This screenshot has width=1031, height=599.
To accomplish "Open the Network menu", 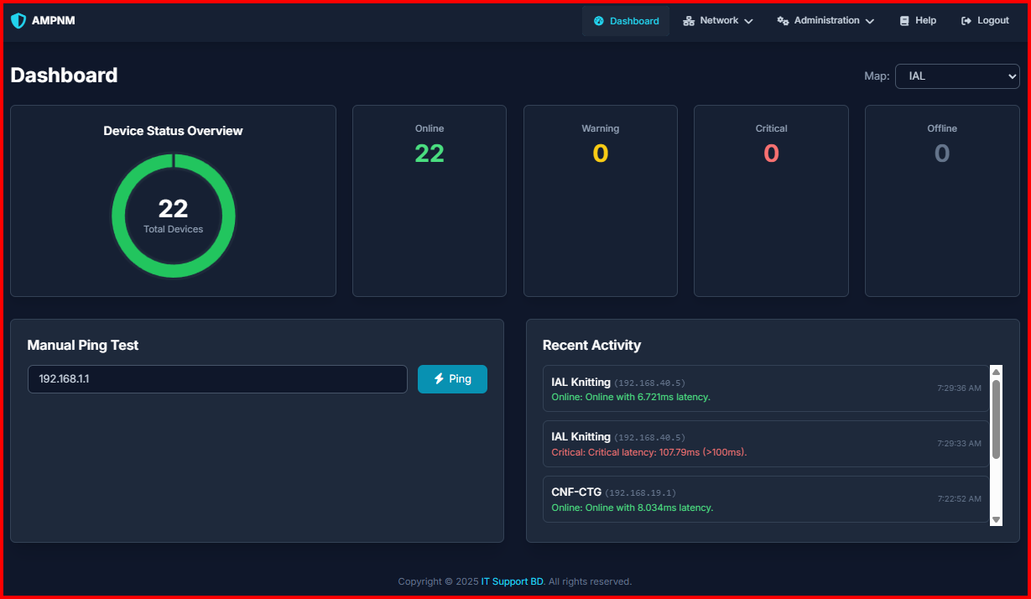I will [718, 21].
